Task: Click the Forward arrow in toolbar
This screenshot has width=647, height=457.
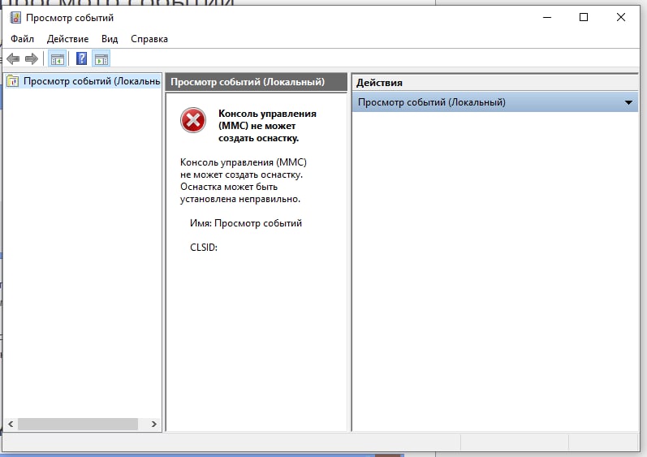Action: click(x=32, y=59)
